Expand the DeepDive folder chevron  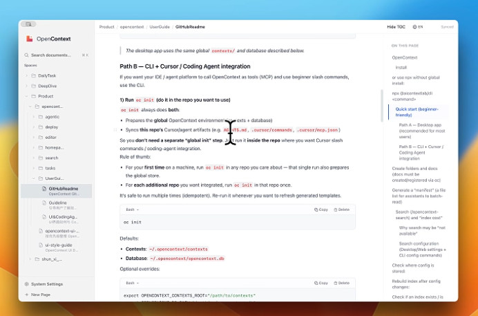pyautogui.click(x=26, y=86)
